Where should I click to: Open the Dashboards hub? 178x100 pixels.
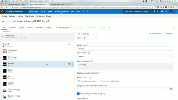pyautogui.click(x=34, y=11)
